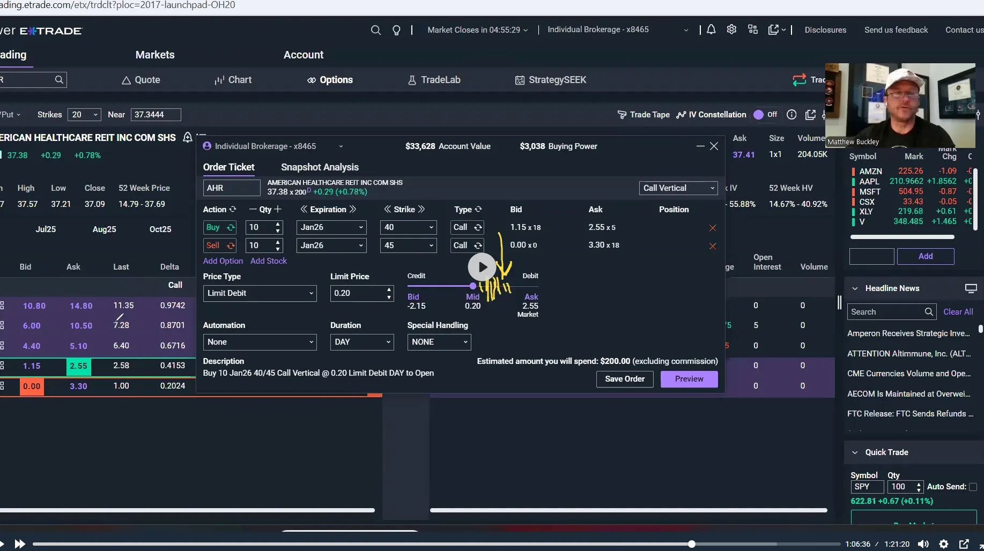Screen dimensions: 984x551
Task: Click the symbol search magnifier icon
Action: point(59,80)
